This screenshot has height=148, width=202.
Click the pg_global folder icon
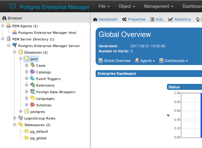[27, 138]
